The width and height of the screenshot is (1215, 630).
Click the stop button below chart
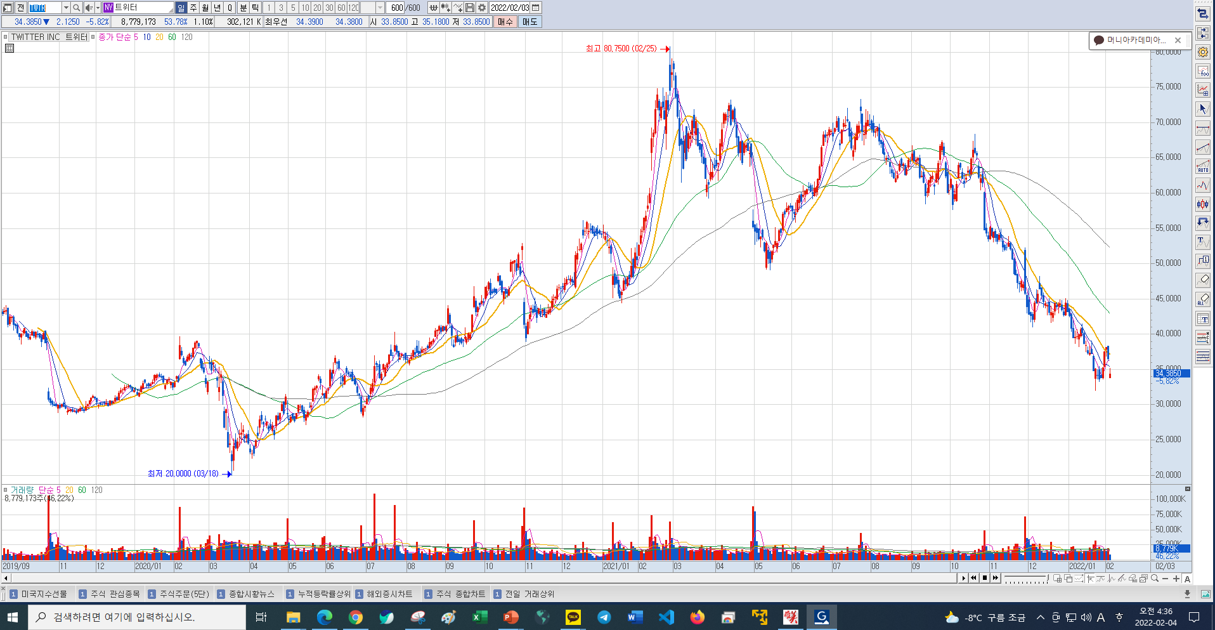pyautogui.click(x=985, y=578)
